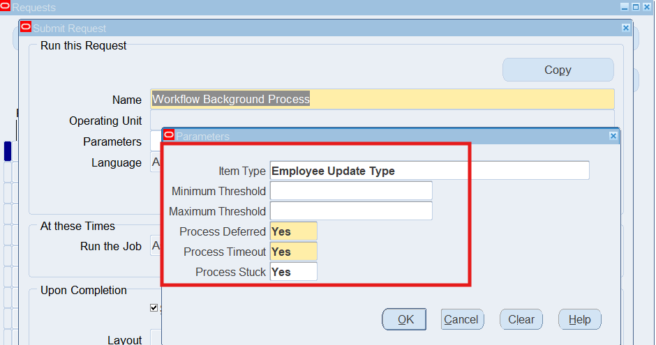656x345 pixels.
Task: Select the Item Type field
Action: (x=429, y=171)
